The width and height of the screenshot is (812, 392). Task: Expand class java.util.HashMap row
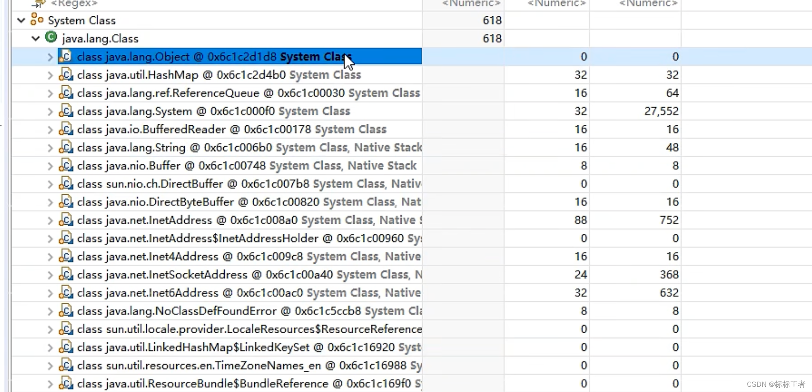50,75
